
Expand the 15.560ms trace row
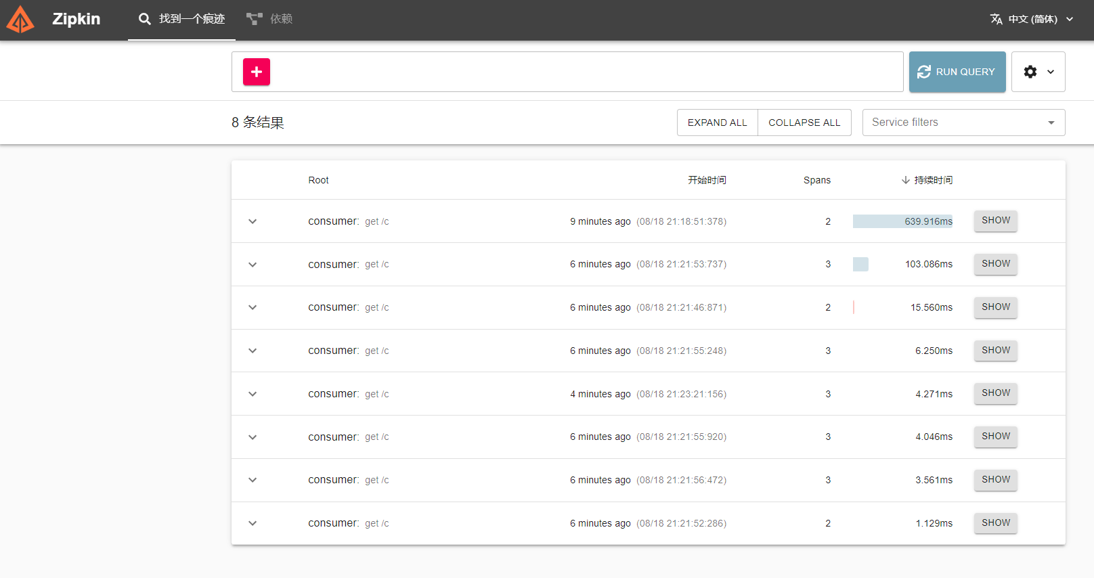pos(253,307)
